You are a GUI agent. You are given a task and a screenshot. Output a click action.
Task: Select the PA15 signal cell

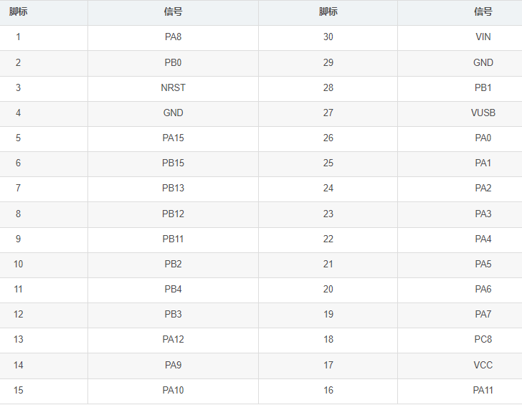point(173,138)
